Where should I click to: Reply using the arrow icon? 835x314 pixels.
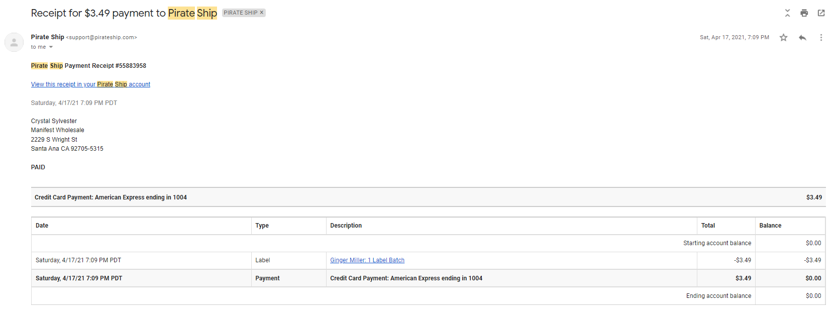click(802, 38)
